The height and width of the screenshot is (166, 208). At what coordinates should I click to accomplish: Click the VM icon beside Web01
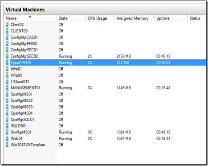(x=7, y=138)
